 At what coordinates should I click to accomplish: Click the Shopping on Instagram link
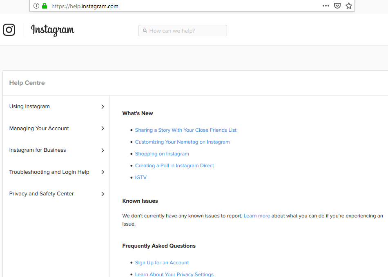point(162,154)
